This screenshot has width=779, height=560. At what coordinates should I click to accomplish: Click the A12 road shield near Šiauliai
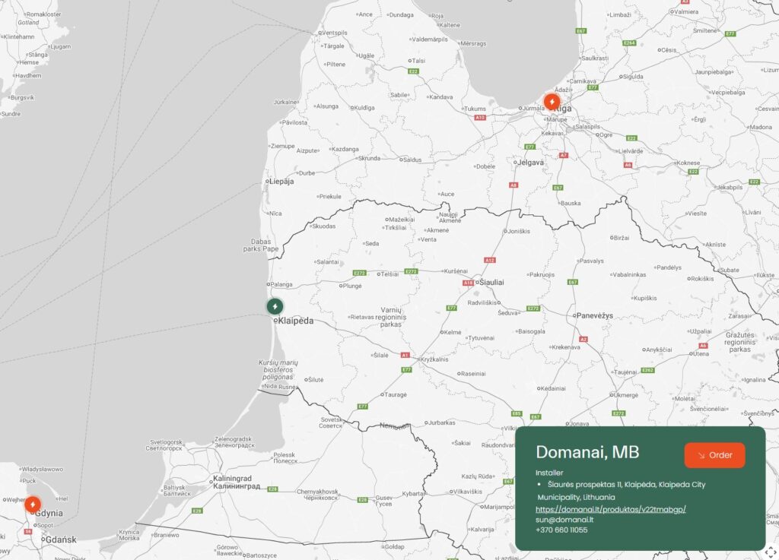point(490,260)
